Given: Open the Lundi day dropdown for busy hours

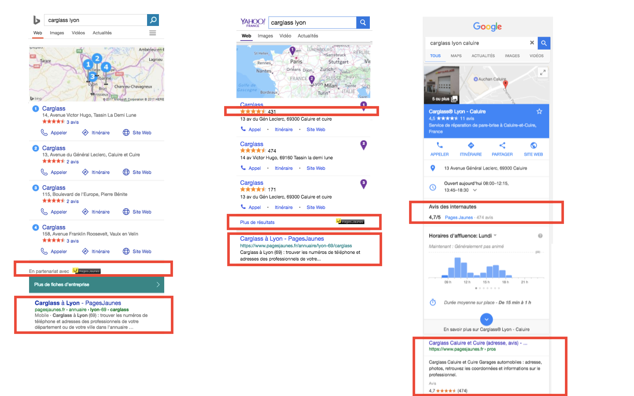Looking at the screenshot, I should click(x=495, y=235).
